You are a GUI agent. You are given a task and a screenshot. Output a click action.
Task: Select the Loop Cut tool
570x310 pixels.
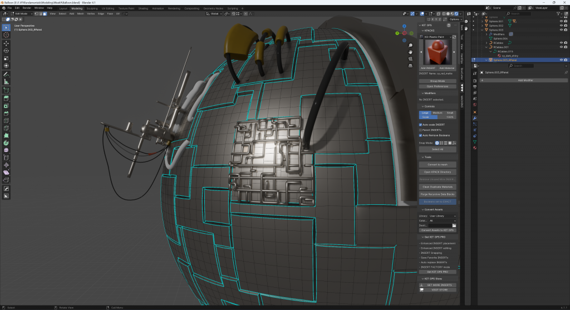click(6, 121)
